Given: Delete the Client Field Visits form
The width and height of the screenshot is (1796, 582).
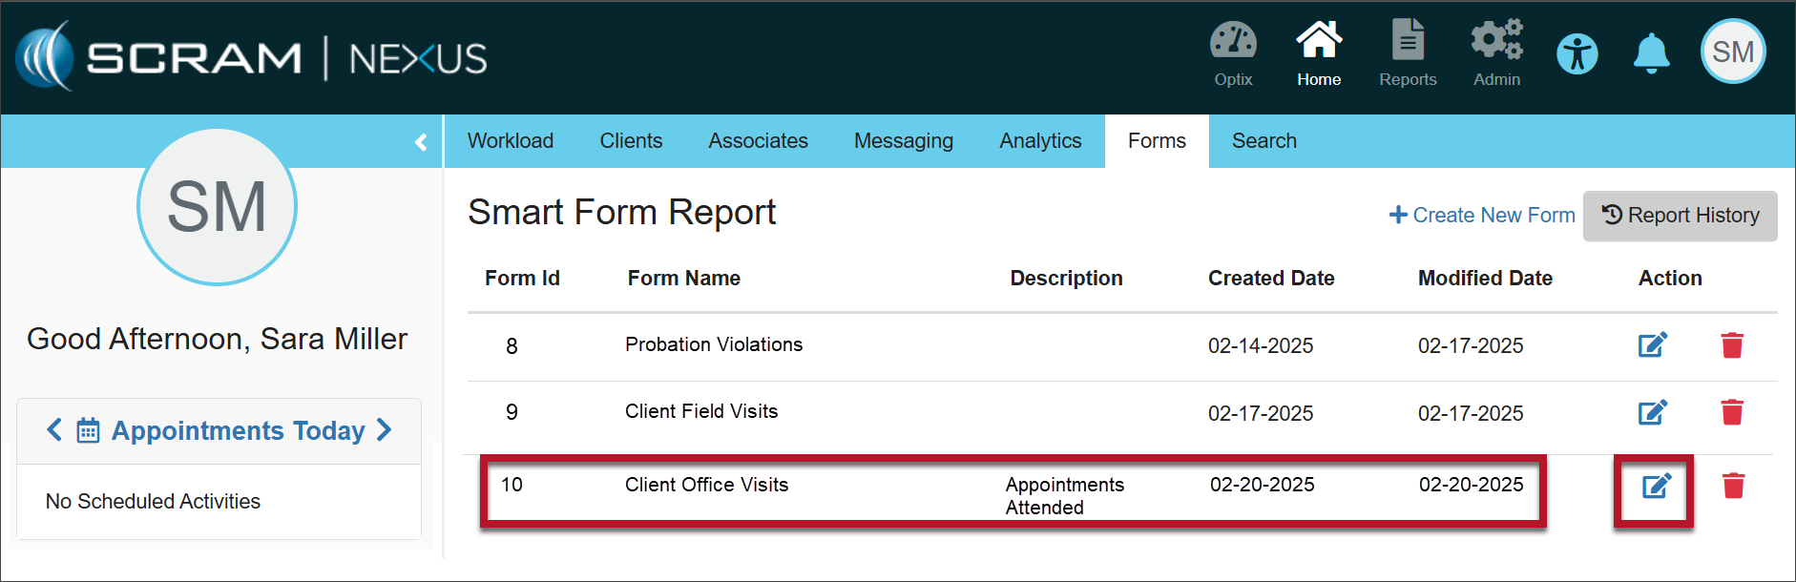Looking at the screenshot, I should pos(1732,412).
